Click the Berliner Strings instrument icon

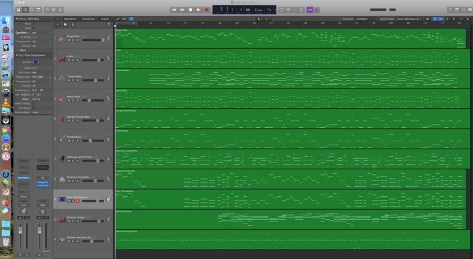(x=62, y=219)
